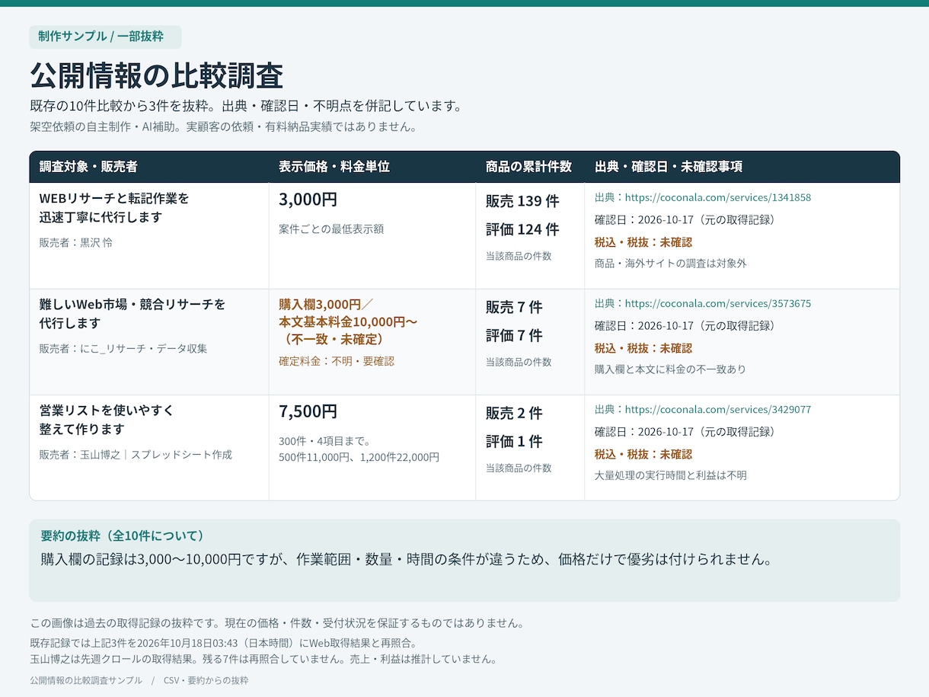Viewport: 929px width, 697px height.
Task: Click column header 調査対象・販売者
Action: click(88, 167)
